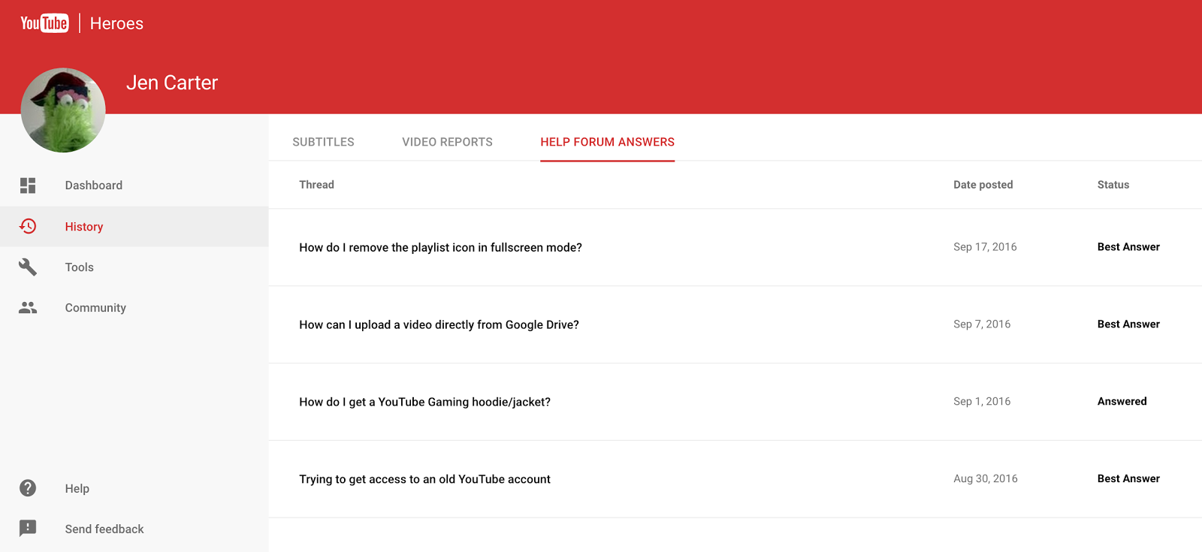Click the Heroes title in header

coord(116,24)
